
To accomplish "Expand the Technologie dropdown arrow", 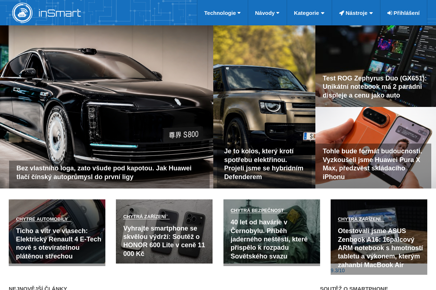I will [x=239, y=13].
